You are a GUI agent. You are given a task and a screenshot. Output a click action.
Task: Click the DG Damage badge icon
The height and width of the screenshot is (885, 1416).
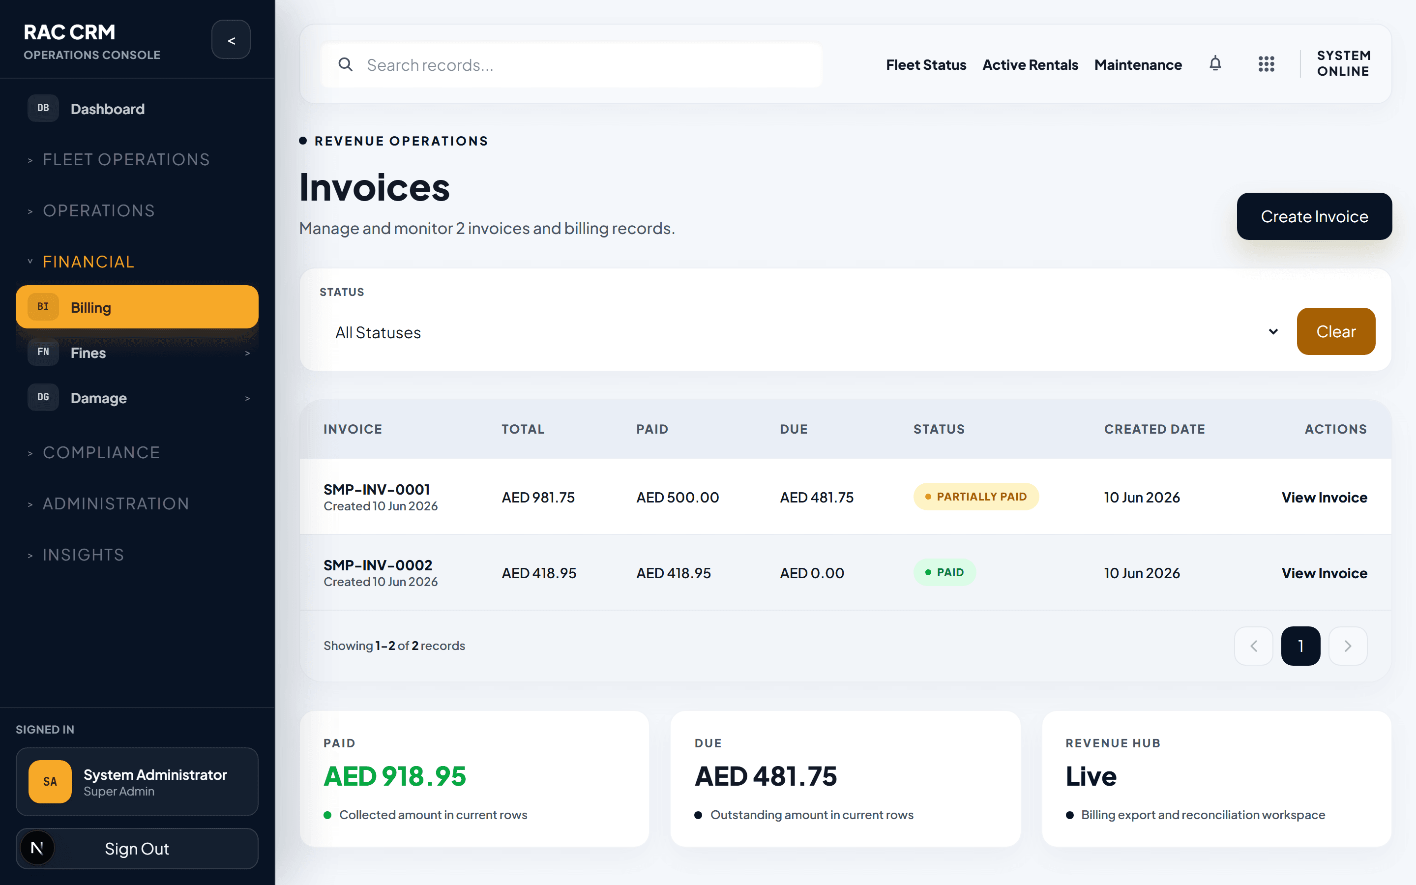[x=43, y=397]
